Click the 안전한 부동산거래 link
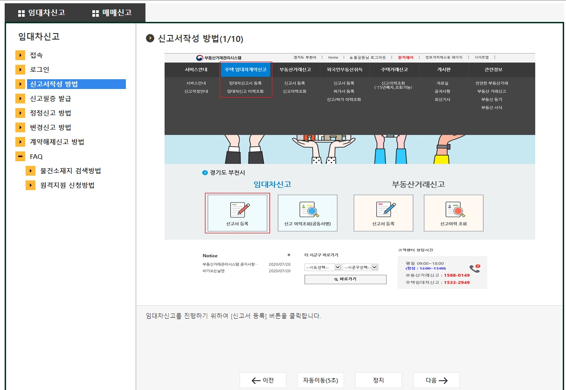 coord(492,83)
